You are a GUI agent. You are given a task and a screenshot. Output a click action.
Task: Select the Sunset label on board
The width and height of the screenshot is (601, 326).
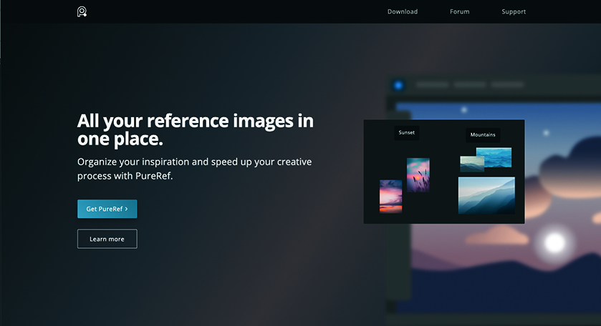coord(407,133)
